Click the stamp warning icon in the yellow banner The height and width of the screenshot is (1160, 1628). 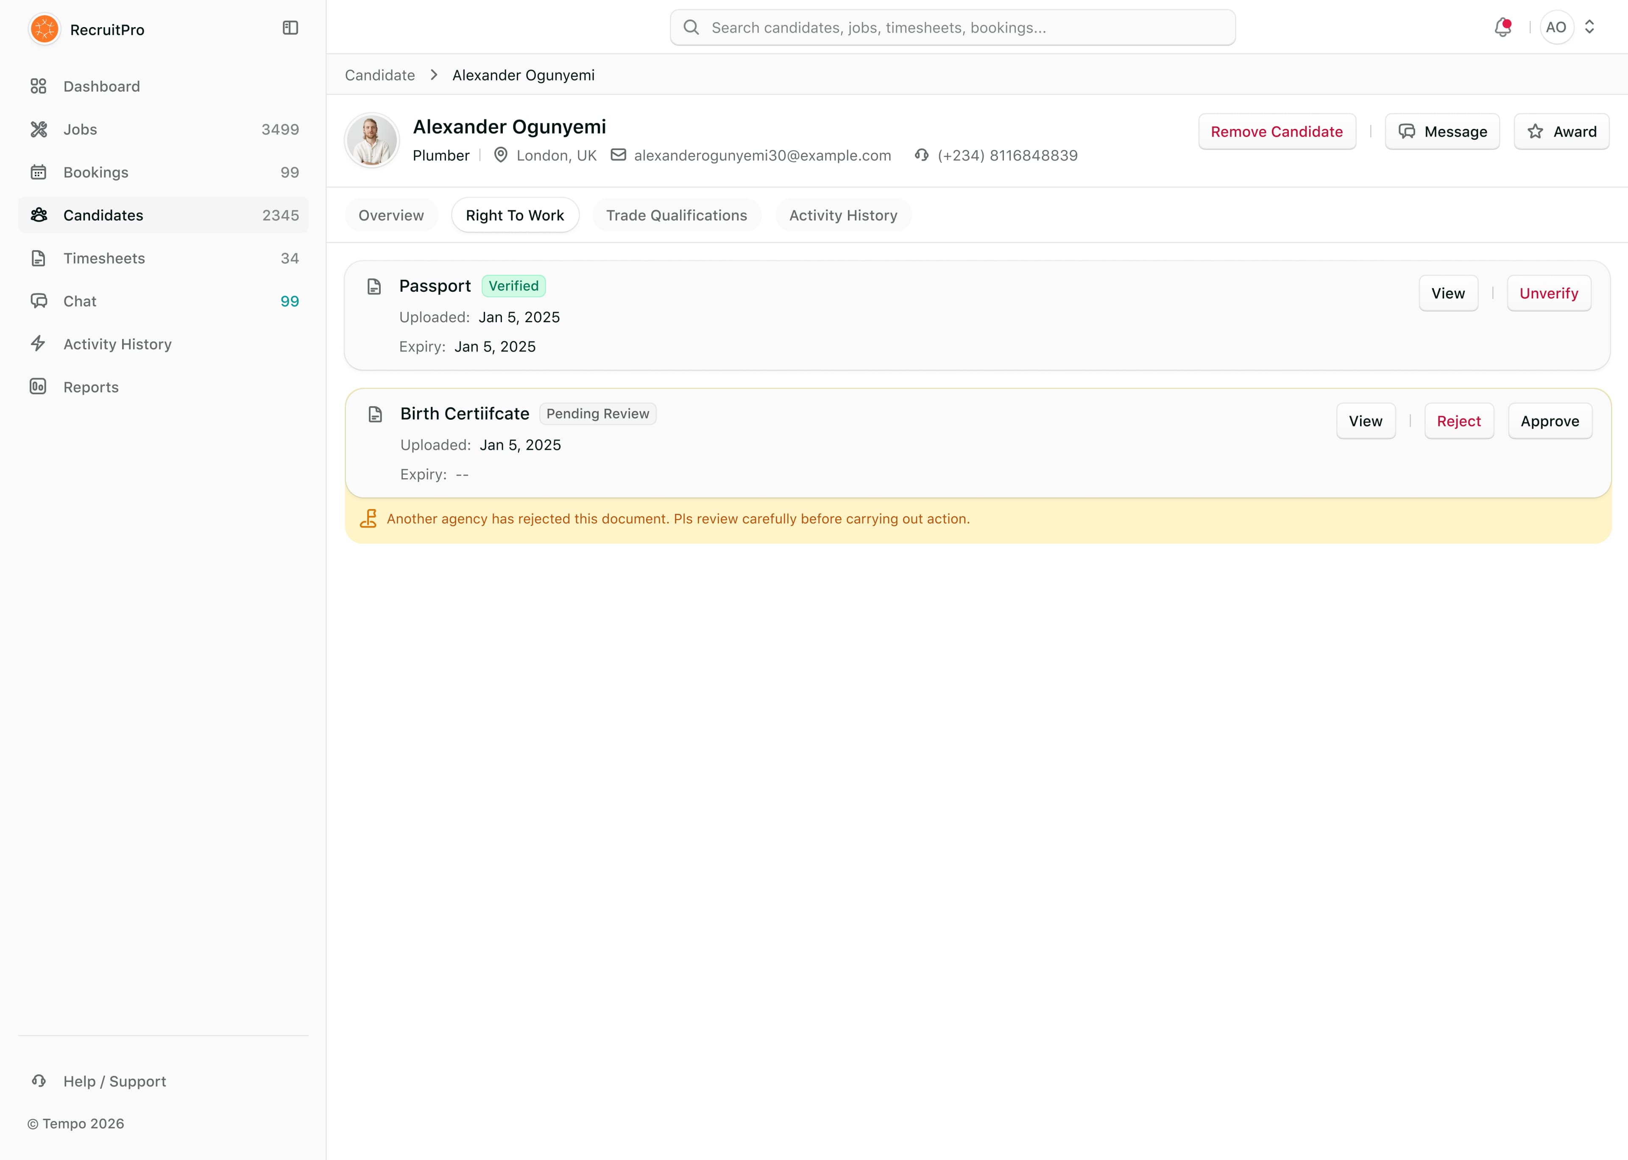(368, 519)
